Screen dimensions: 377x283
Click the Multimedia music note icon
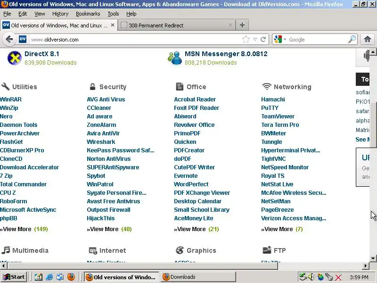(x=6, y=250)
